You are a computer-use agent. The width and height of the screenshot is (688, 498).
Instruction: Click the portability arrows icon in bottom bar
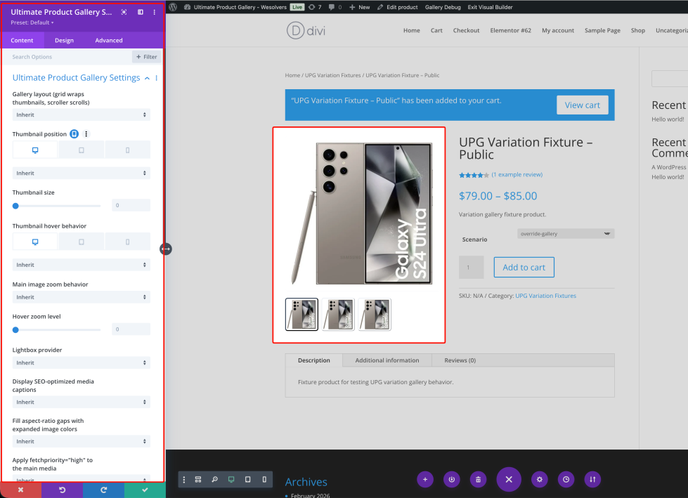tap(592, 480)
